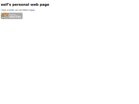
Task: Click the word 'follow' in the sentence
Action: click(25, 10)
